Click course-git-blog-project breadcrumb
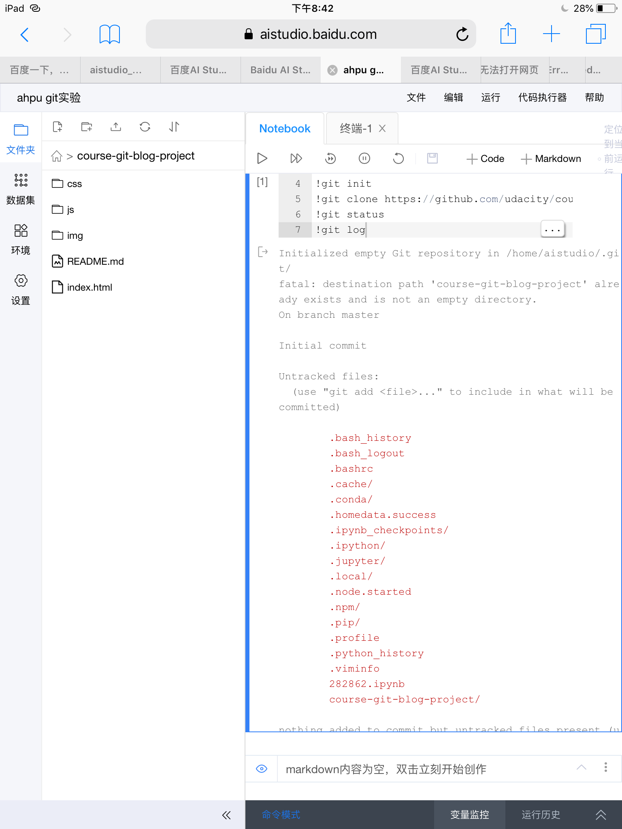Screen dimensions: 622x829 [x=136, y=156]
